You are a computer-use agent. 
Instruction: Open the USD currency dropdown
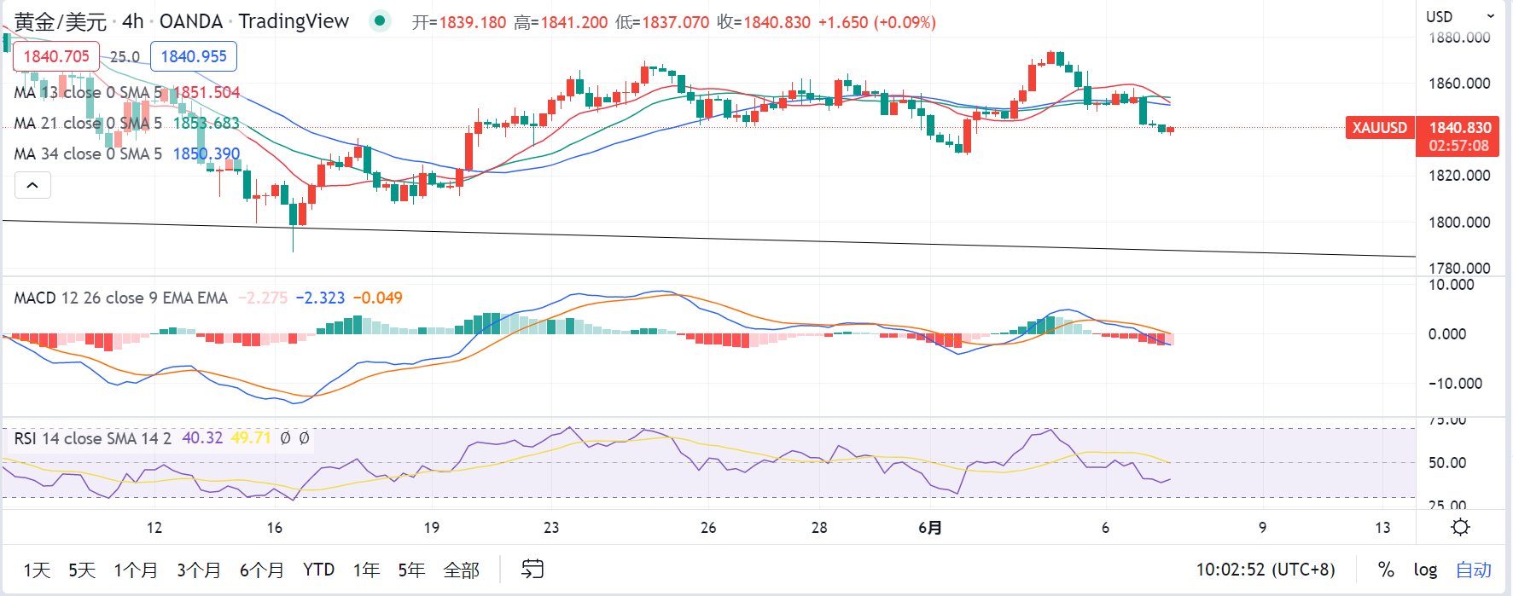1460,16
